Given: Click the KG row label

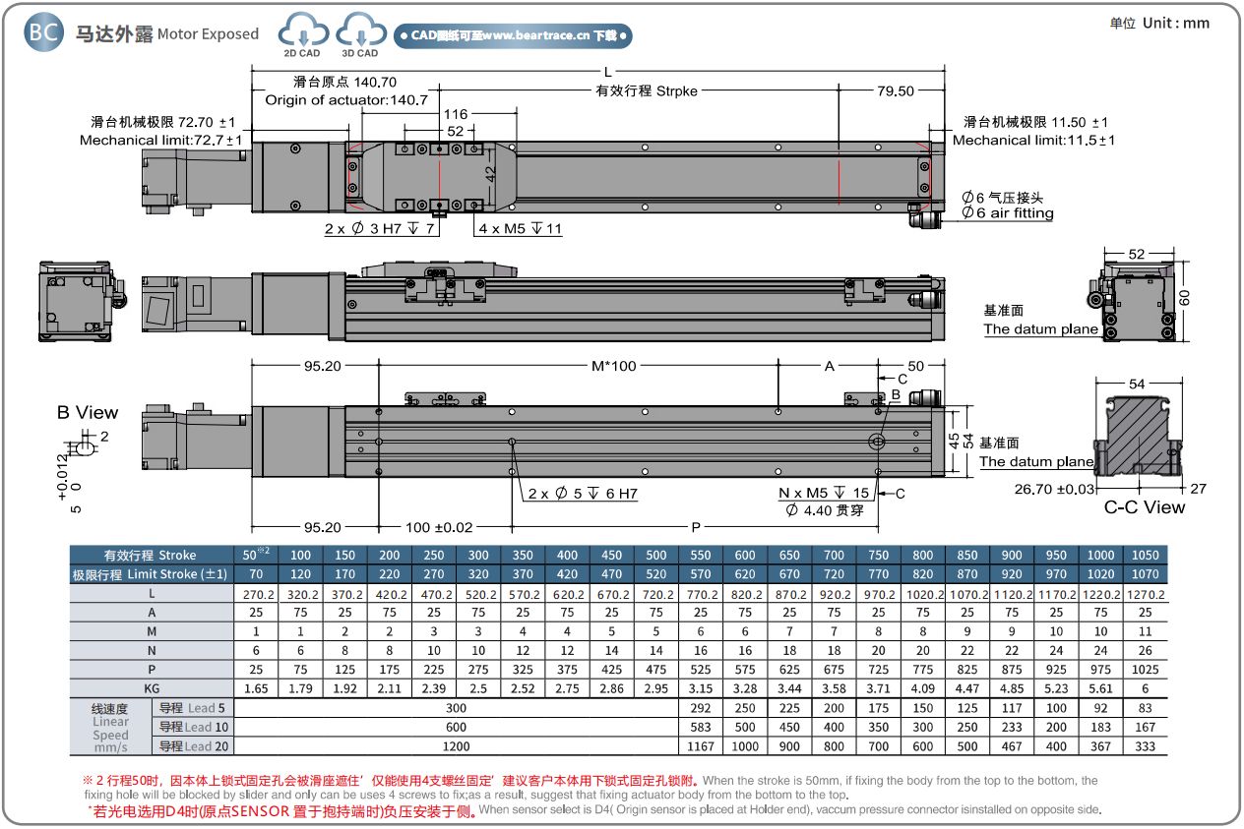Looking at the screenshot, I should [151, 688].
